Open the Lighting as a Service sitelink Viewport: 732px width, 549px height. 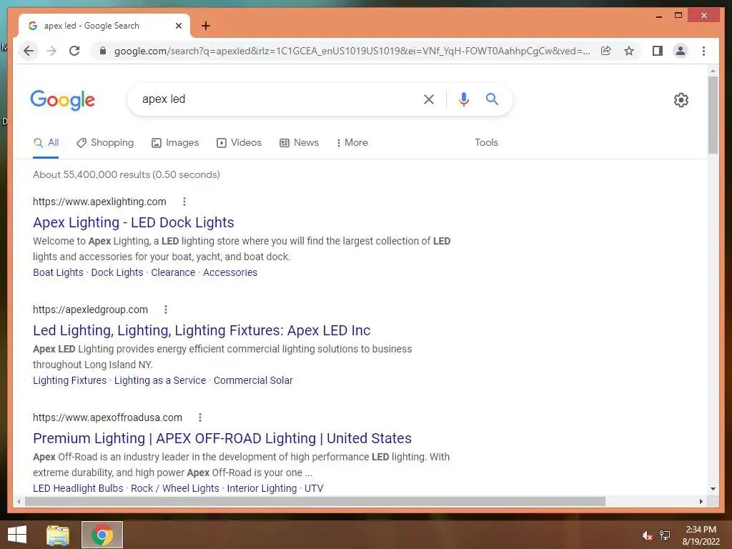(160, 380)
